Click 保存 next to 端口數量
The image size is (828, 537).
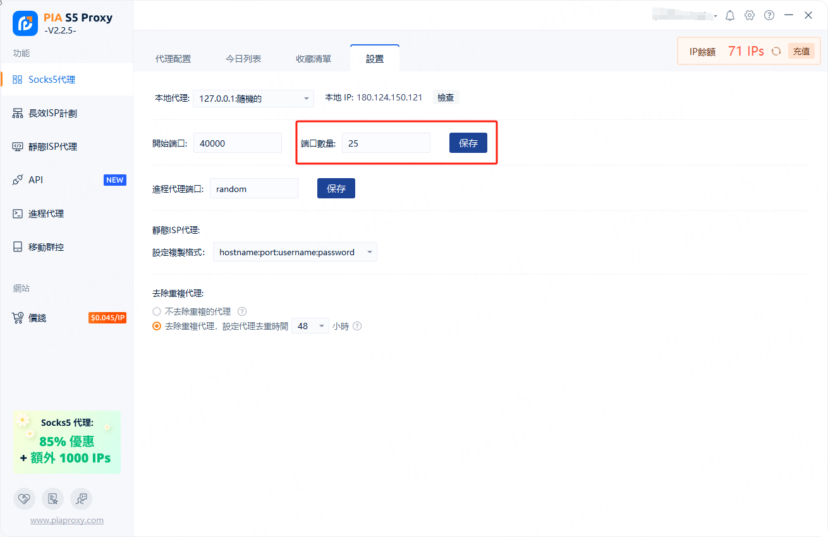click(x=468, y=143)
